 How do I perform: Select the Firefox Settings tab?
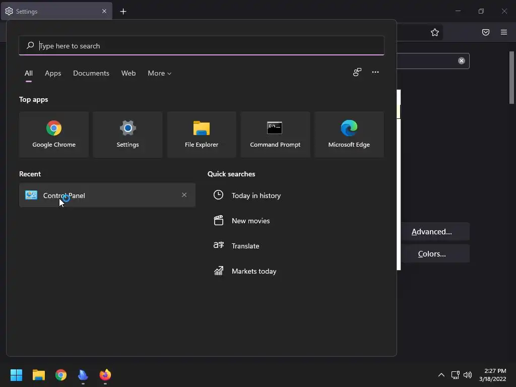pos(56,11)
